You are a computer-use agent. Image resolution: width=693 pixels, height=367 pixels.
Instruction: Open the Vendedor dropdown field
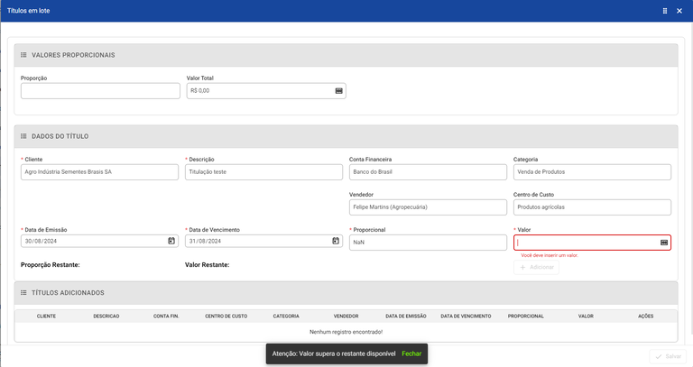428,207
